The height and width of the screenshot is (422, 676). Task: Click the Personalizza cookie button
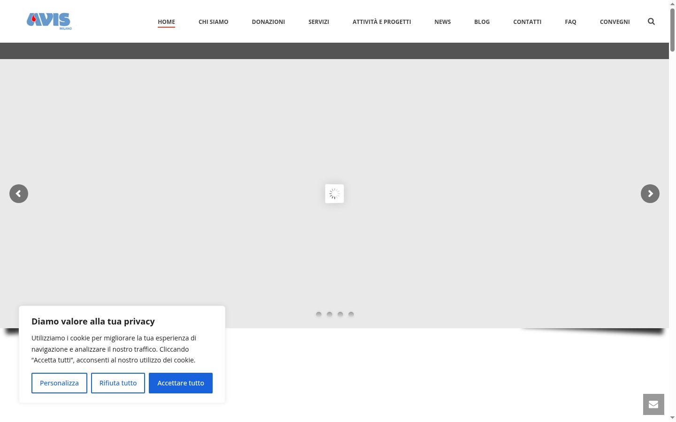pos(59,383)
